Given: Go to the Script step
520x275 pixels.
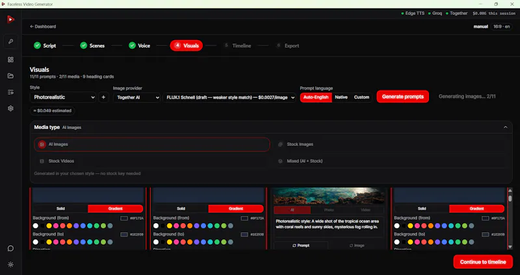Looking at the screenshot, I should 45,45.
